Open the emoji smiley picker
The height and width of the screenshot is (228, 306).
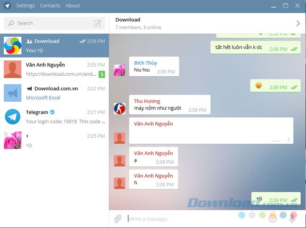[x=272, y=218]
